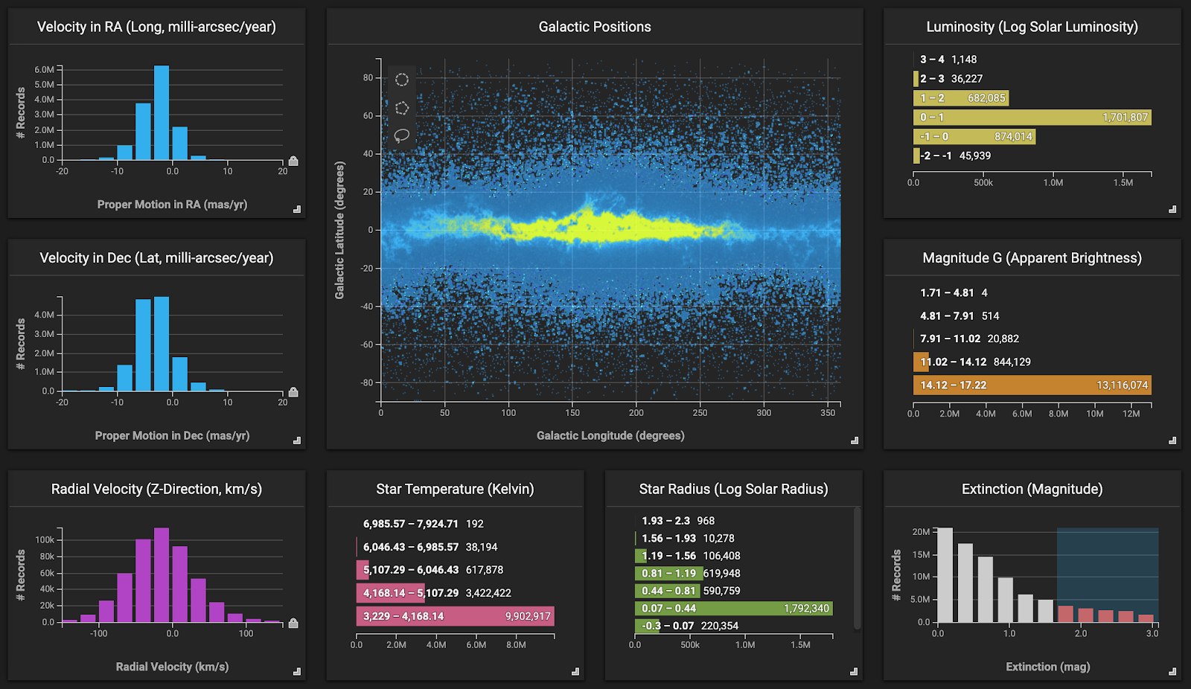This screenshot has height=689, width=1191.
Task: Select the 7.91 – 11.02 Magnitude G row
Action: tap(1032, 339)
